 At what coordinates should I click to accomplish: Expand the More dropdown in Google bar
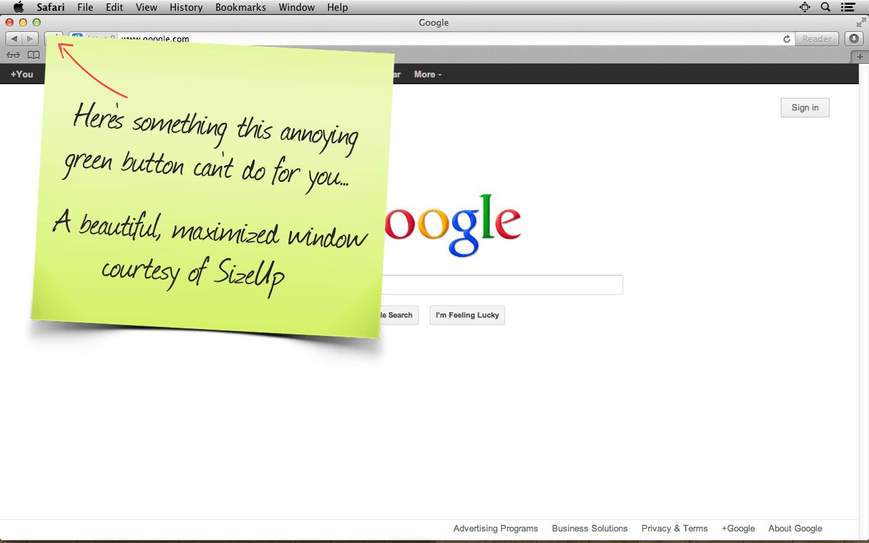[428, 74]
